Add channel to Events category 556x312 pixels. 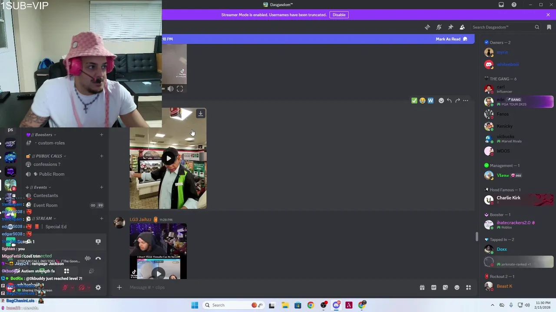pyautogui.click(x=101, y=187)
